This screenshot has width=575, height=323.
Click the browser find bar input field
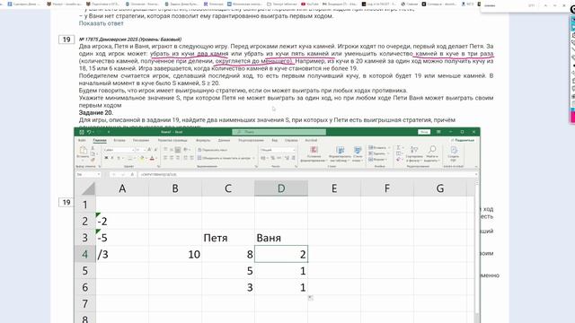pyautogui.click(x=504, y=5)
